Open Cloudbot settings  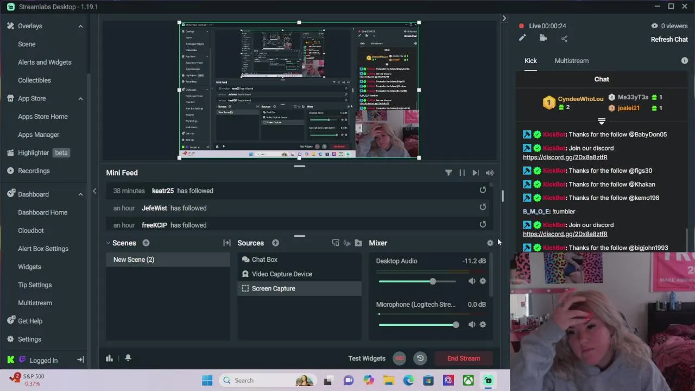coord(31,230)
